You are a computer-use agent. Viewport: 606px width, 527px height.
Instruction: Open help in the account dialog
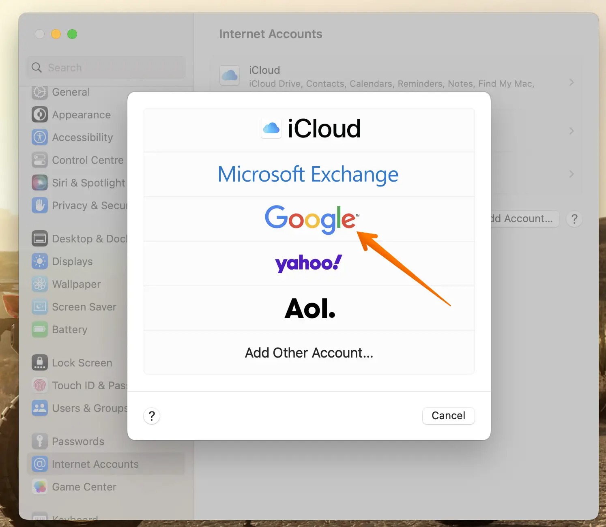click(152, 416)
